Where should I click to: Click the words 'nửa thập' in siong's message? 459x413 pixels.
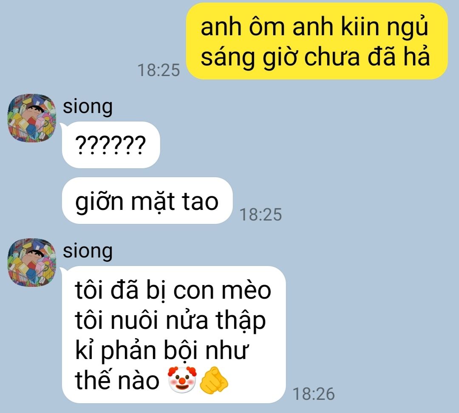click(x=215, y=321)
